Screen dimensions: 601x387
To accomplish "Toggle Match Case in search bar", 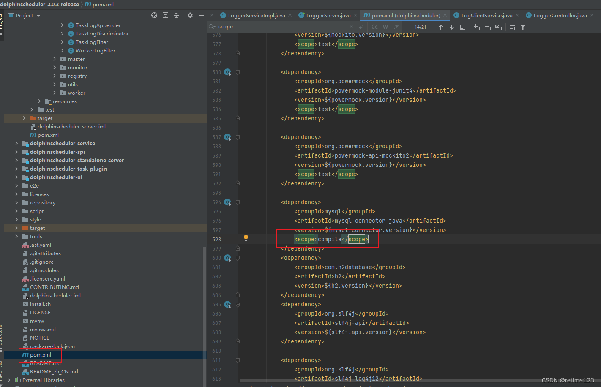I will tap(374, 27).
